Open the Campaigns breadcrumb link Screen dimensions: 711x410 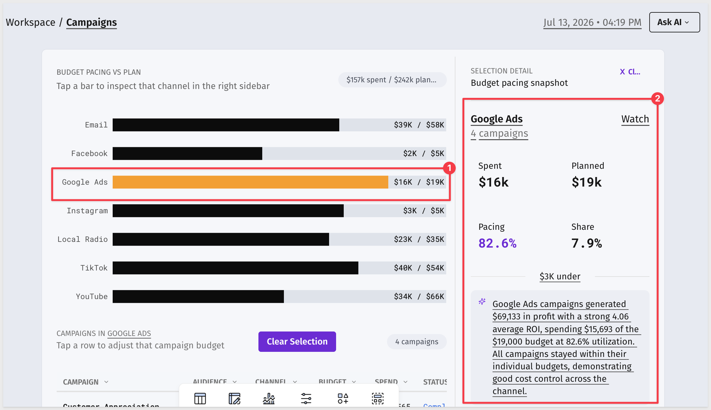[x=91, y=22]
